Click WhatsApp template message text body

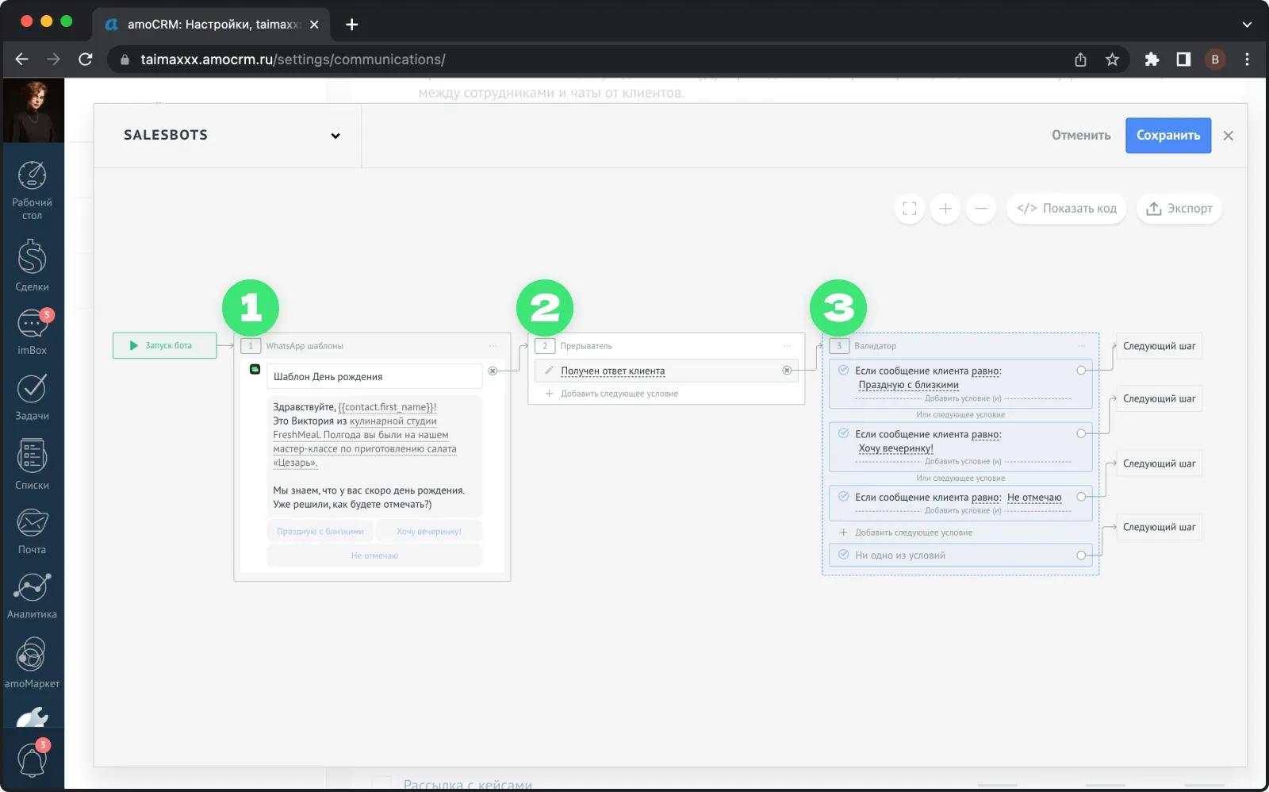374,456
